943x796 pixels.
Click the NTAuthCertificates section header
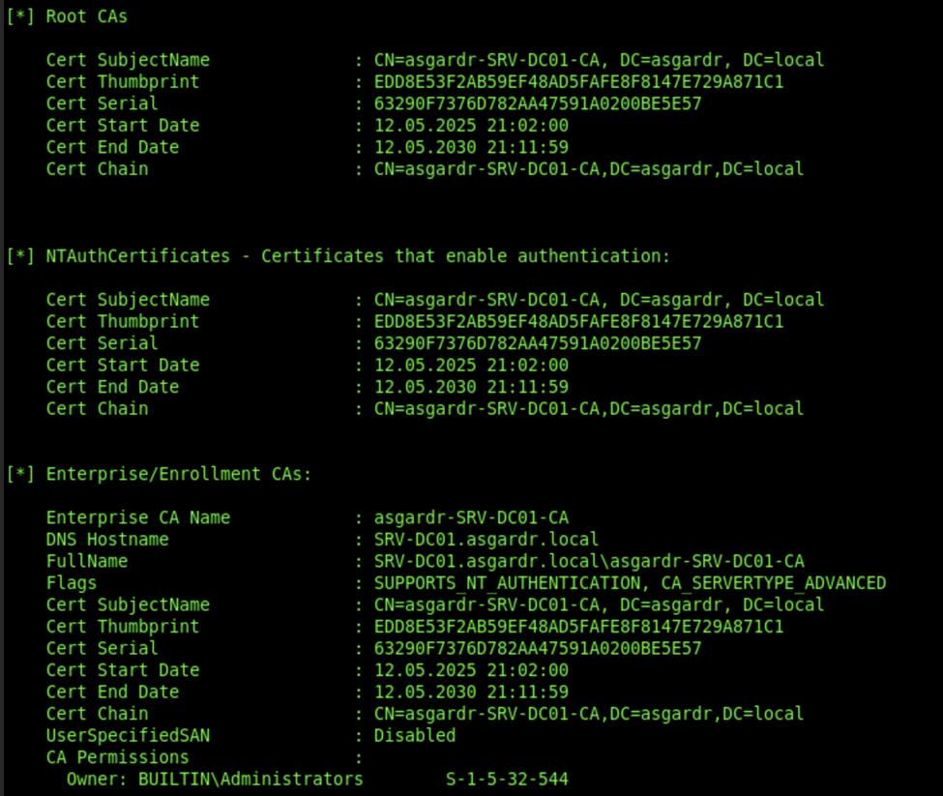tap(338, 256)
